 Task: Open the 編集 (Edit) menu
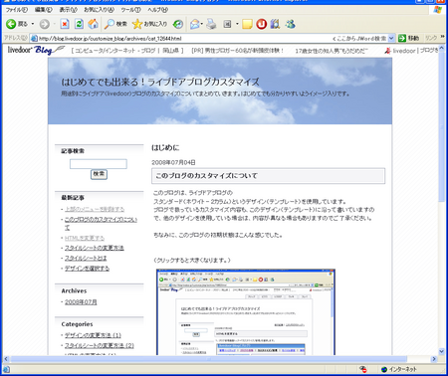43,10
